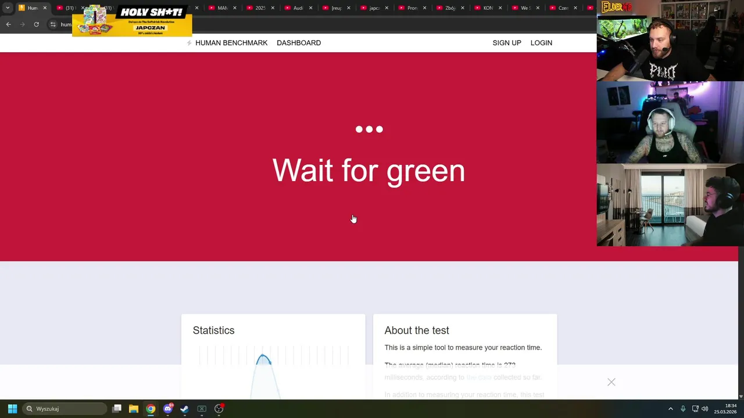Close the cookie banner with the X

(x=611, y=382)
